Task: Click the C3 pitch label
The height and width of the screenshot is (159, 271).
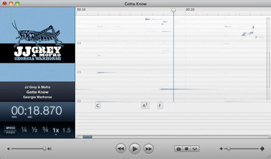Action: pyautogui.click(x=79, y=72)
